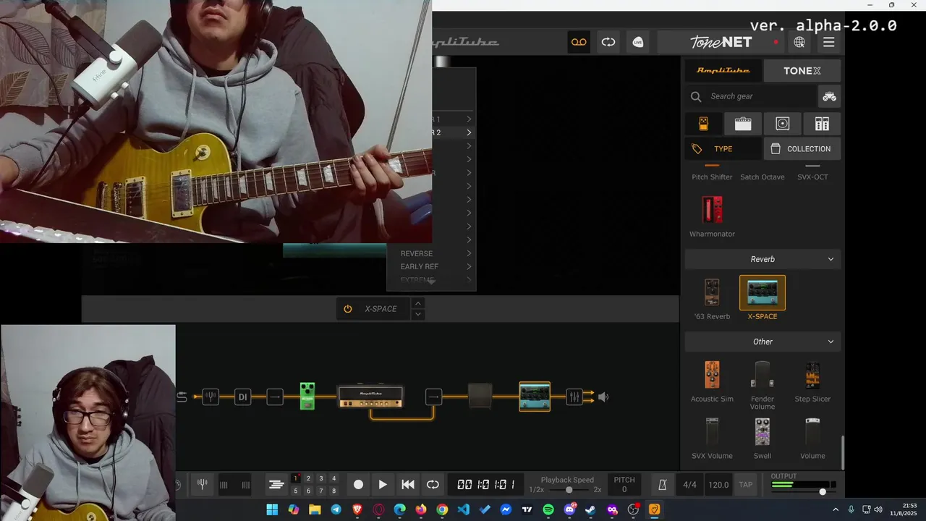
Task: Click the rewind to start button
Action: click(x=408, y=485)
